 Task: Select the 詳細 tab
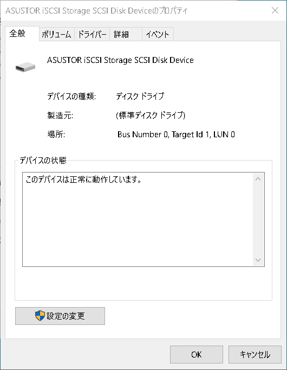(x=126, y=35)
